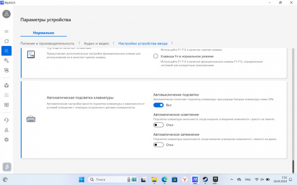
Task: Click the Автоматическое затемнение label
Action: tap(176, 134)
